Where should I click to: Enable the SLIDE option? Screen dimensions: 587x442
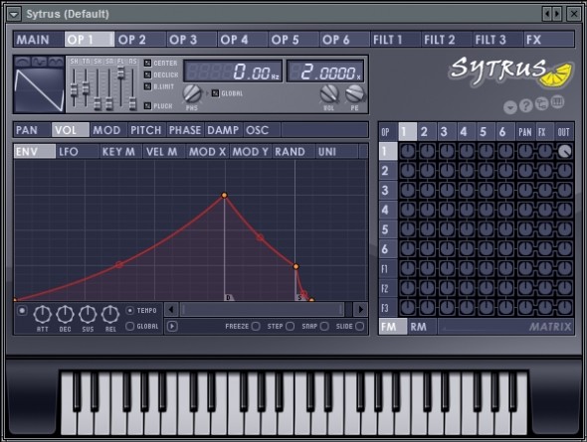360,326
